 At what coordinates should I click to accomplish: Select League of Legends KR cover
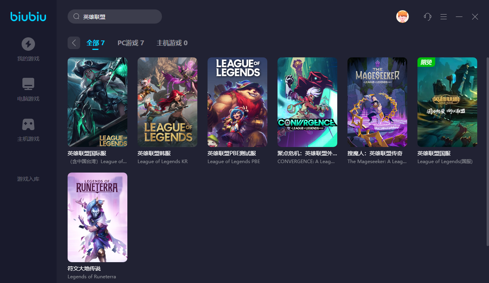(167, 102)
